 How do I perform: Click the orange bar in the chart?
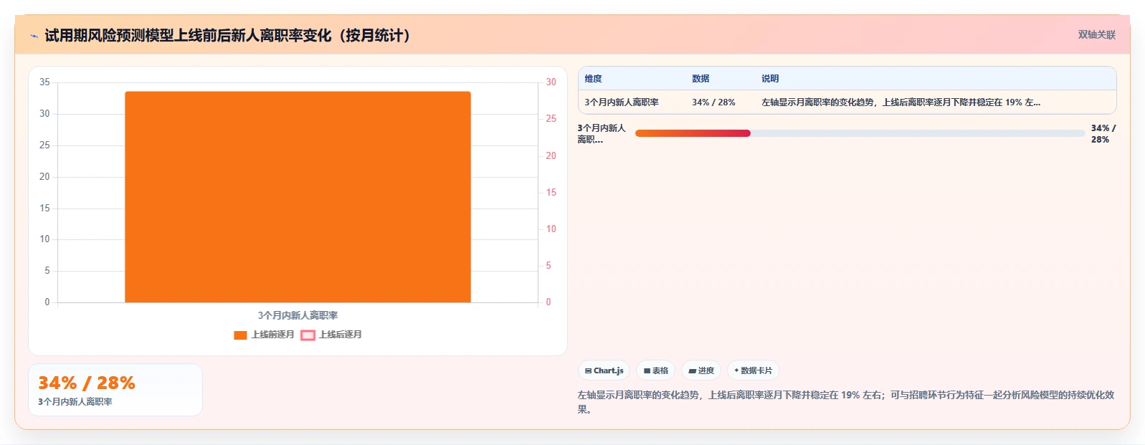click(x=298, y=197)
